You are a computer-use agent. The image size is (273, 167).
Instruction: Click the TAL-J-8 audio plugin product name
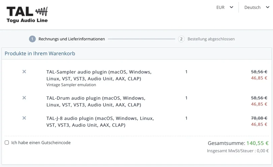point(100,122)
